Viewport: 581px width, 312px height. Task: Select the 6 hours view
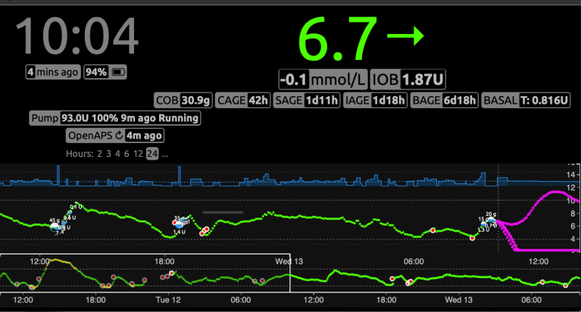tap(127, 154)
